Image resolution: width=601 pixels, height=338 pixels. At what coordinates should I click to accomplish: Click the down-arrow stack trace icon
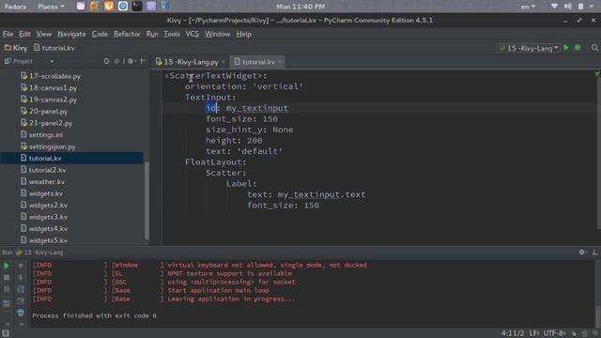click(x=21, y=278)
